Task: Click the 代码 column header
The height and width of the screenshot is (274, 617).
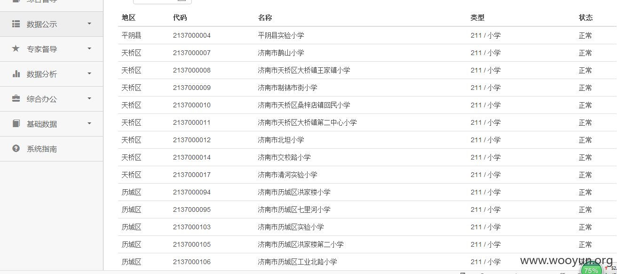Action: [x=180, y=18]
